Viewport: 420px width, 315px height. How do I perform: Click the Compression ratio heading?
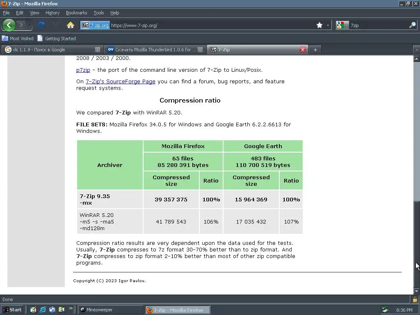click(190, 100)
